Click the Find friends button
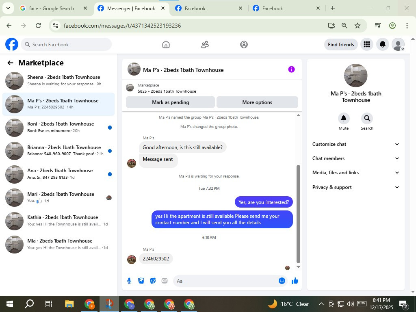416x312 pixels. (341, 45)
